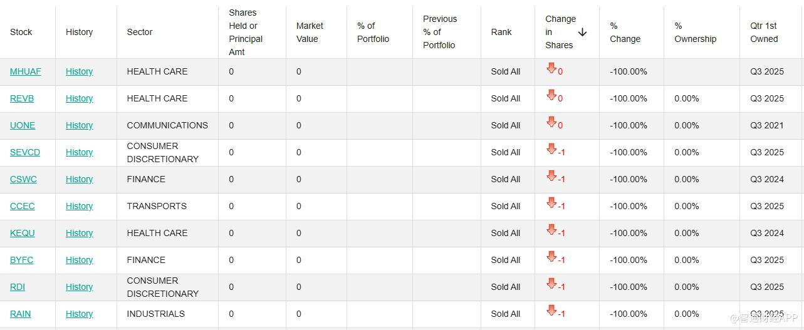Open the CCEC stock link
Viewport: 804px width, 330px height.
[x=22, y=206]
